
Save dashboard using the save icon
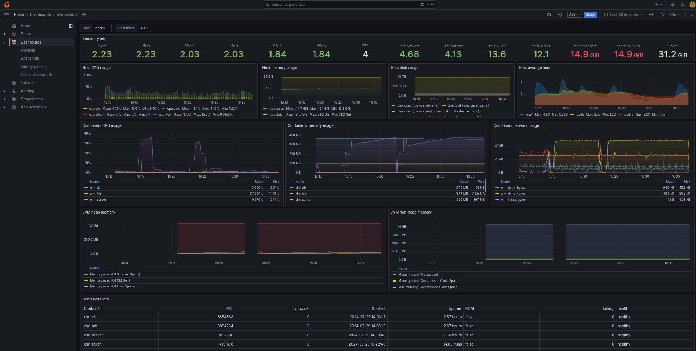point(549,15)
